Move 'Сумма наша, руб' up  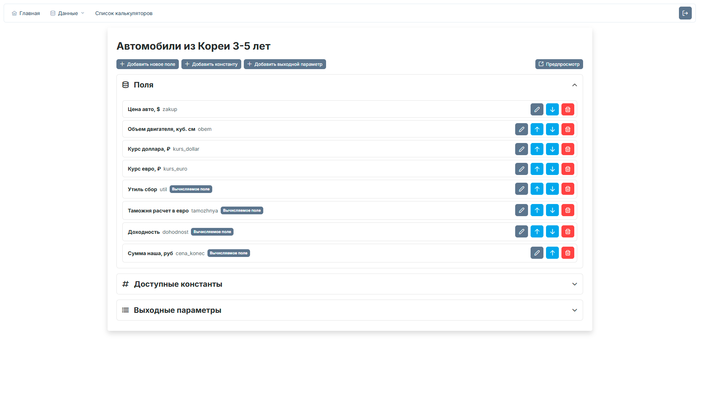[552, 253]
